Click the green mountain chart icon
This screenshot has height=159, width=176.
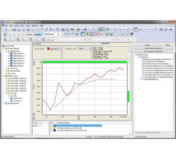[101, 29]
